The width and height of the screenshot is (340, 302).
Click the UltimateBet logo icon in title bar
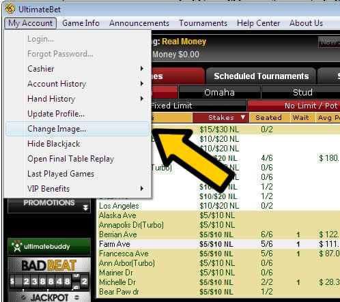click(10, 9)
